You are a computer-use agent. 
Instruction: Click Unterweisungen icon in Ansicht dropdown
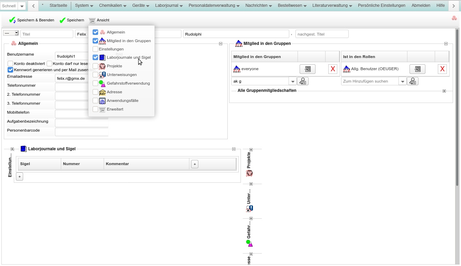point(102,75)
